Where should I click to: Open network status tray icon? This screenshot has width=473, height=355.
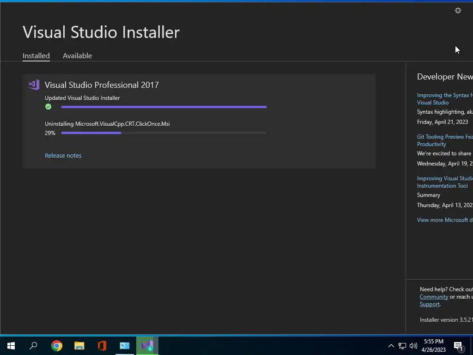coord(402,346)
